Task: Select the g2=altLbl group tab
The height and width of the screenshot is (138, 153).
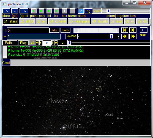Action: pos(27,21)
